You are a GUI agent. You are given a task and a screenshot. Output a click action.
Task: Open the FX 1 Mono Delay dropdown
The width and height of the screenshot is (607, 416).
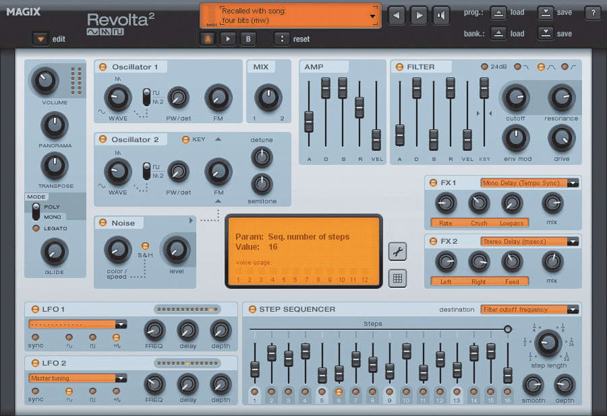529,183
